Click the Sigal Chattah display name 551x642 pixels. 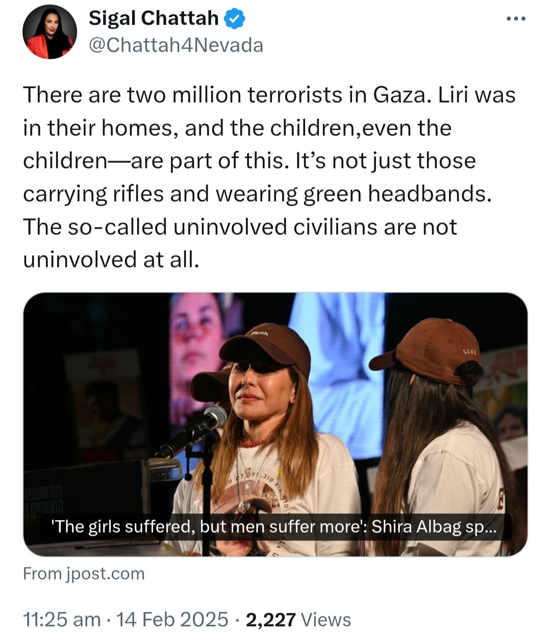154,18
